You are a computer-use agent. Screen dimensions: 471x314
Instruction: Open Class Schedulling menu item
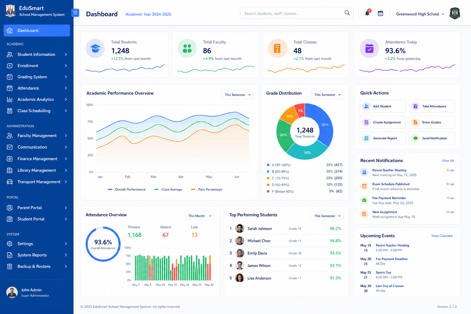[37, 111]
